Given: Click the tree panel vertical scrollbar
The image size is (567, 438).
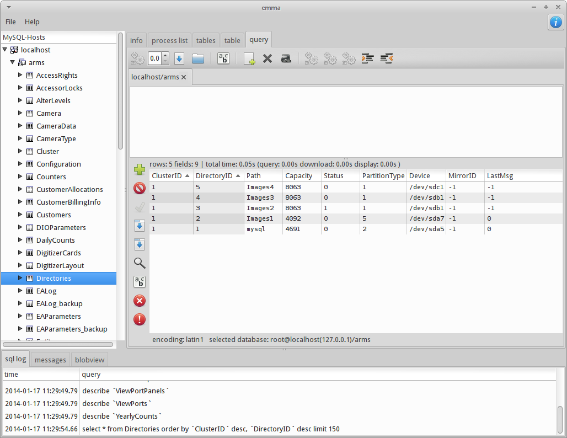Looking at the screenshot, I should (x=121, y=90).
